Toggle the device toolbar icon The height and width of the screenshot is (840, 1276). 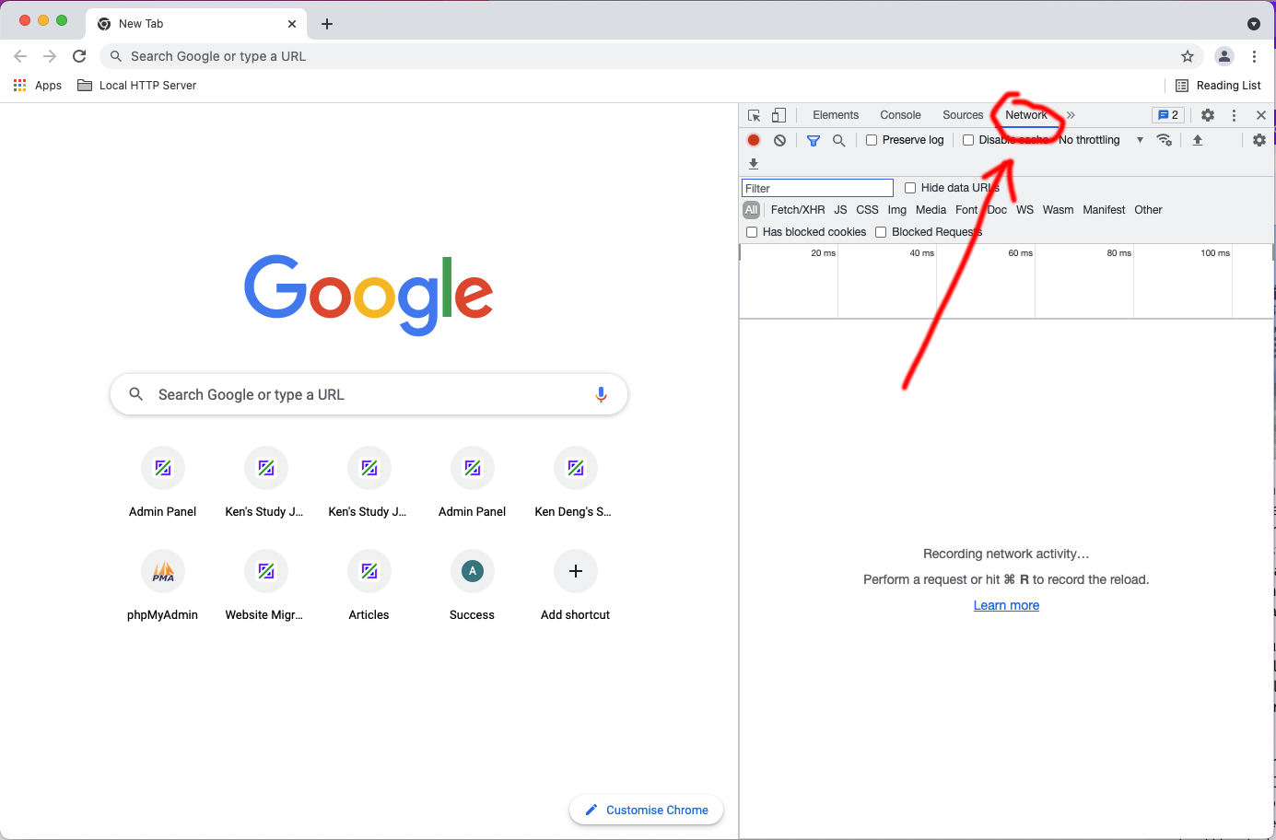click(778, 115)
